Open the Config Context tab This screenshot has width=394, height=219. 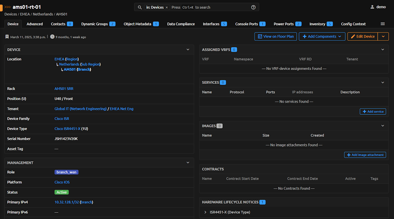(x=353, y=24)
